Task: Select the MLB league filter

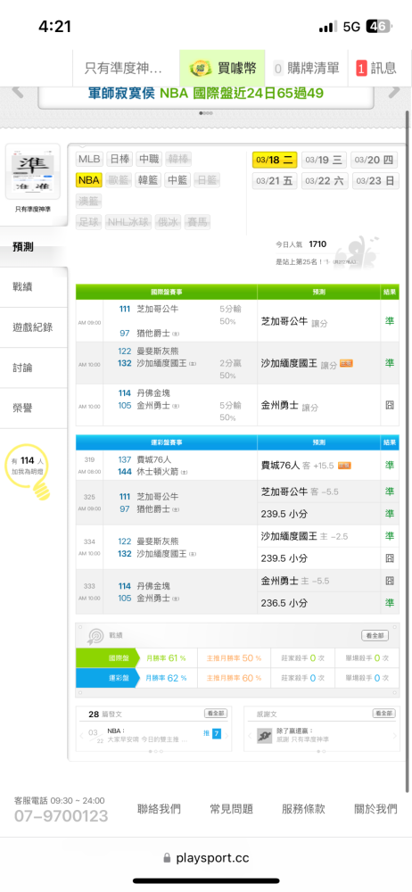Action: pos(89,159)
